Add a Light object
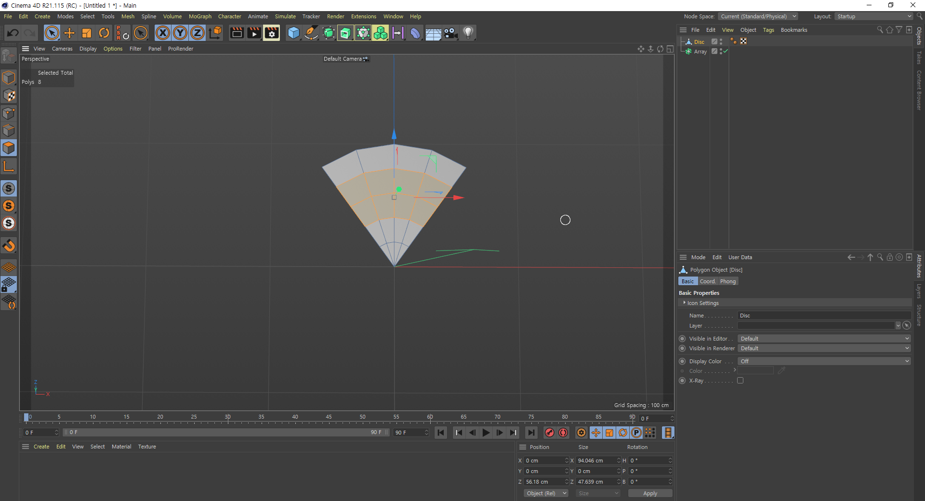Viewport: 925px width, 501px height. (x=468, y=33)
